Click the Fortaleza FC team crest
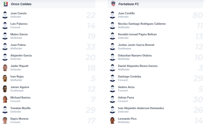Image resolution: width=205 pixels, height=125 pixels. pos(113,4)
